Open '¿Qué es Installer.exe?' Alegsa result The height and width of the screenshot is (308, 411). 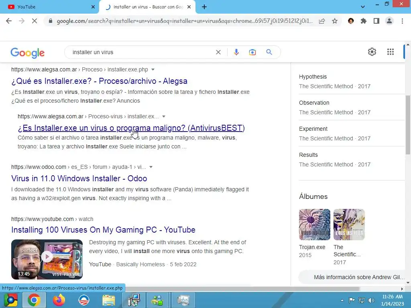(99, 81)
